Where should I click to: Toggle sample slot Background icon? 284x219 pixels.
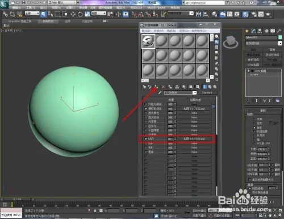[x=216, y=47]
